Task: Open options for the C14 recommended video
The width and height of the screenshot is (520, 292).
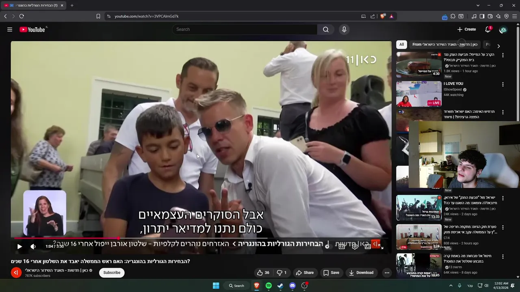Action: point(503,228)
